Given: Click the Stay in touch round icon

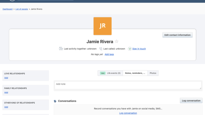Looking at the screenshot, I should (x=130, y=49).
